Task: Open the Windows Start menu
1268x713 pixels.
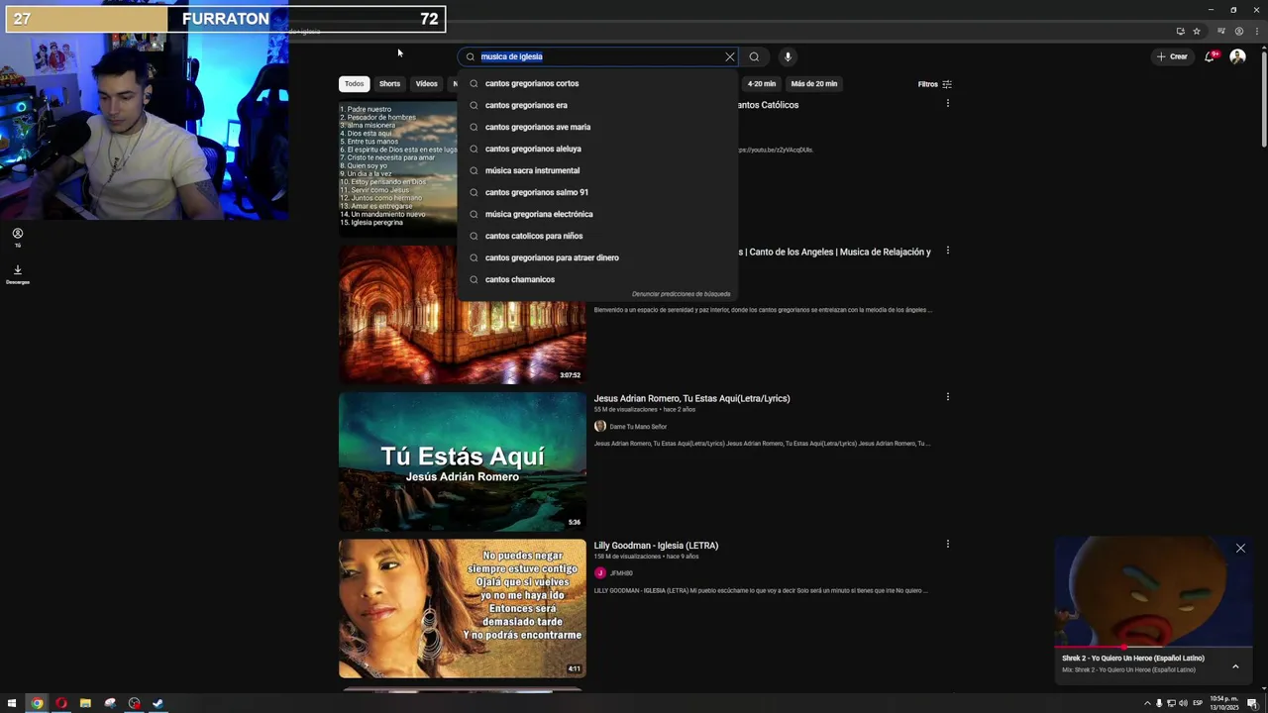Action: [x=12, y=703]
